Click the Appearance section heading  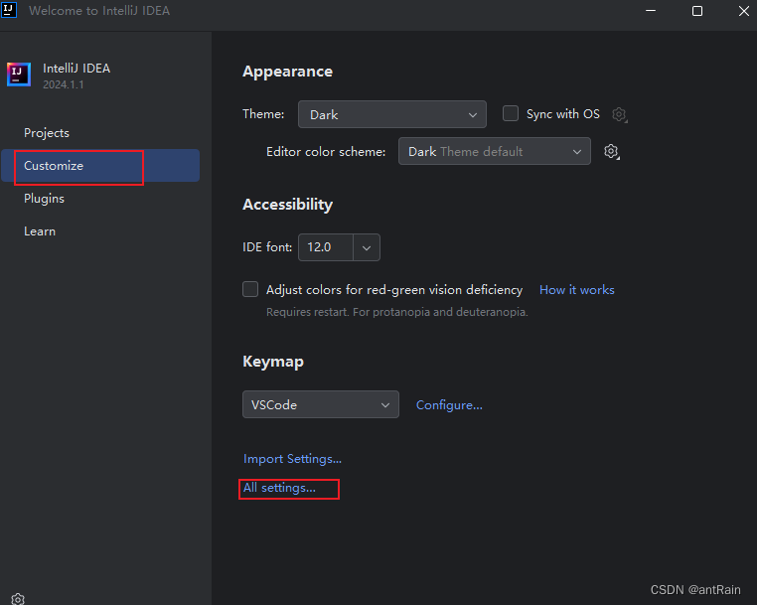click(x=287, y=72)
